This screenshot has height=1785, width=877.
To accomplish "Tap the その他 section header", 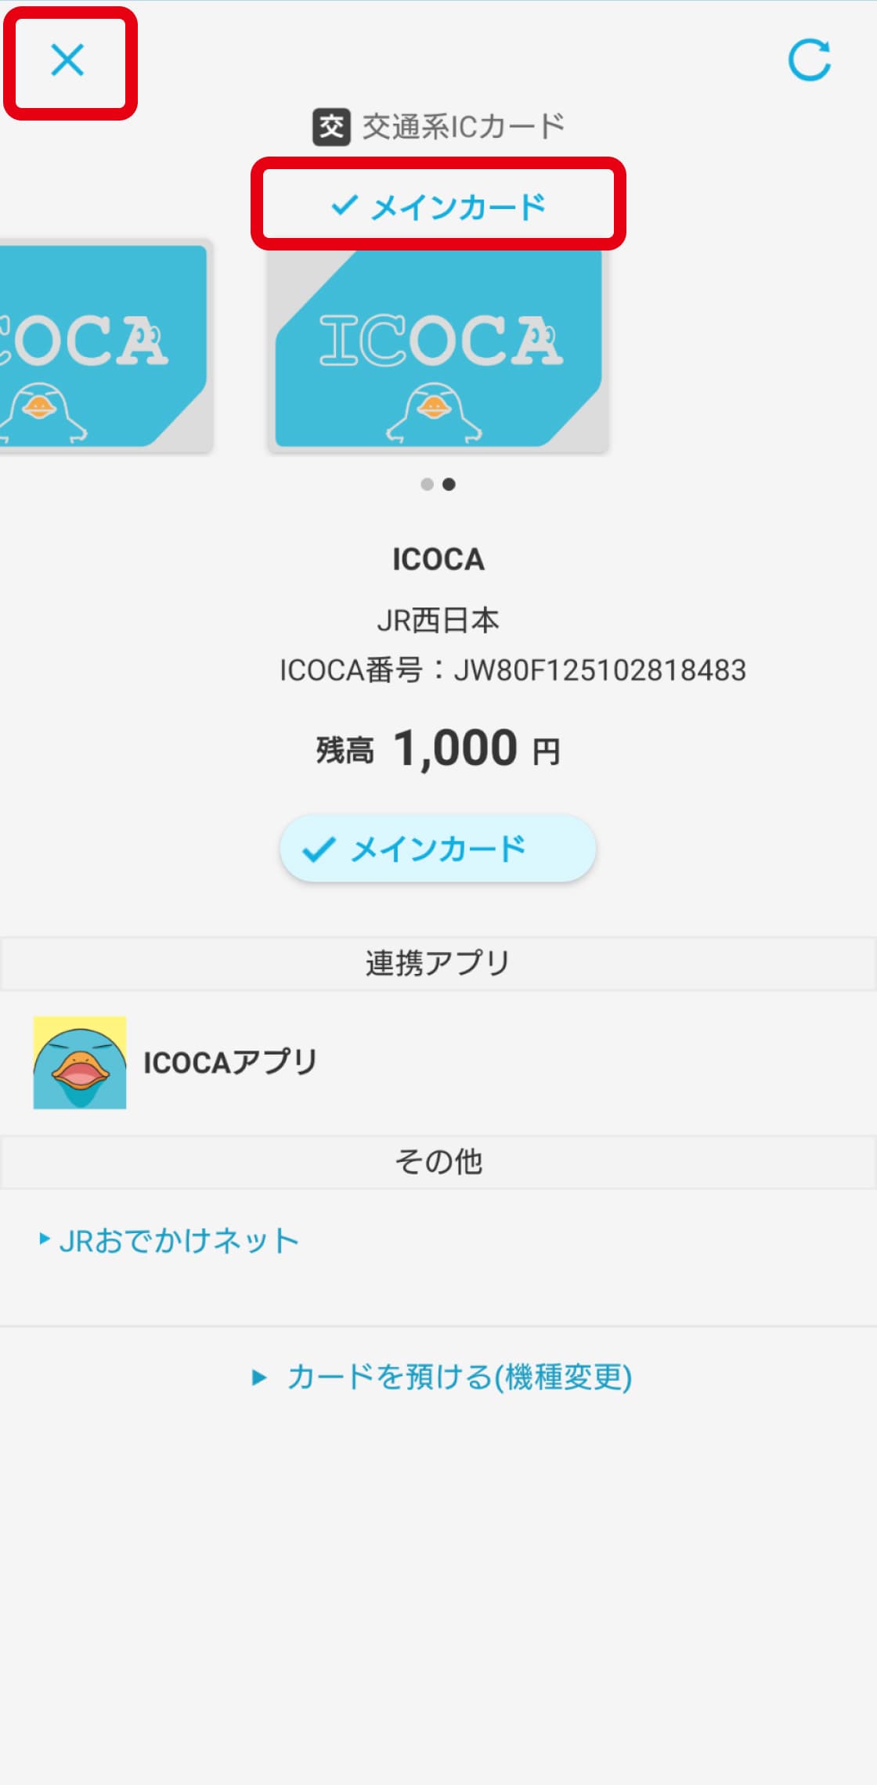I will pos(438,1162).
